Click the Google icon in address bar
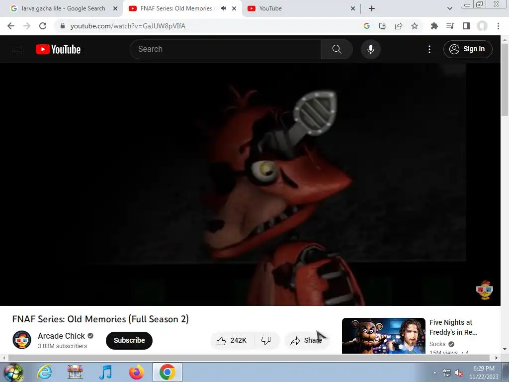Image resolution: width=509 pixels, height=382 pixels. (367, 26)
